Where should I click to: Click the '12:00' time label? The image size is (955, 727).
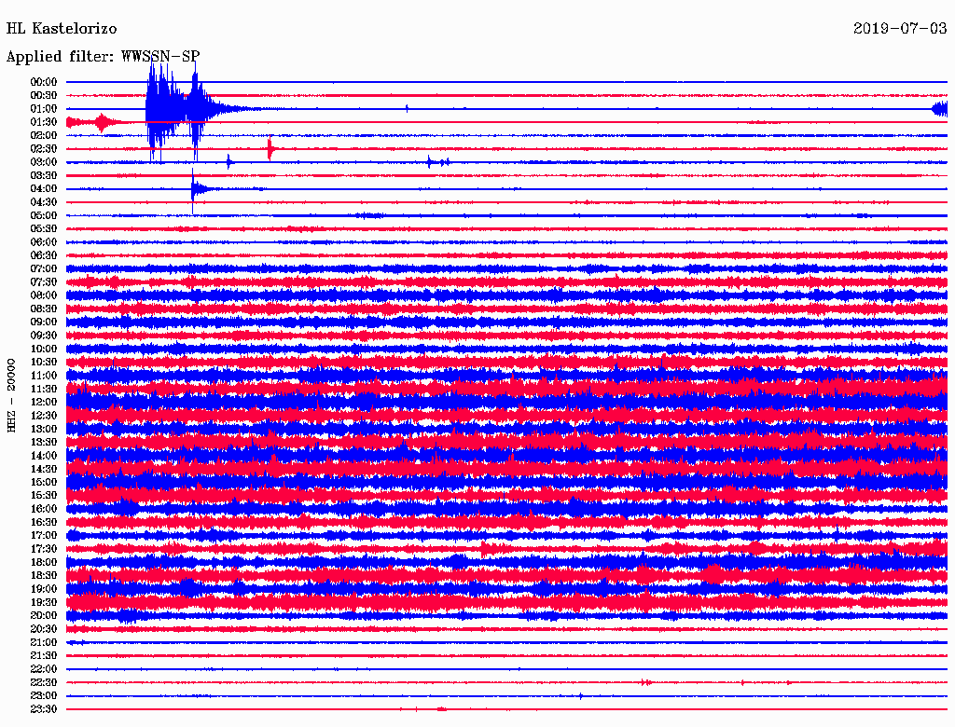tap(44, 403)
